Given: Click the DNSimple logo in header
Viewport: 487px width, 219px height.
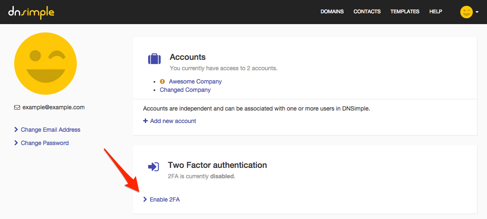Looking at the screenshot, I should point(31,12).
